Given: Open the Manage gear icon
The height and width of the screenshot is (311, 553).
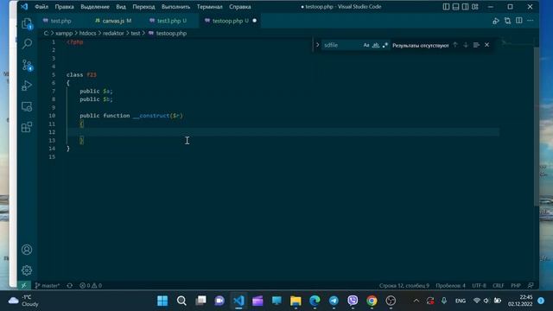Looking at the screenshot, I should click(x=27, y=270).
